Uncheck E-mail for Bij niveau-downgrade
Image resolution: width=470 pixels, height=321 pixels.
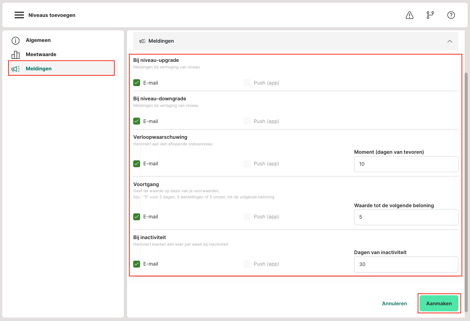(137, 121)
